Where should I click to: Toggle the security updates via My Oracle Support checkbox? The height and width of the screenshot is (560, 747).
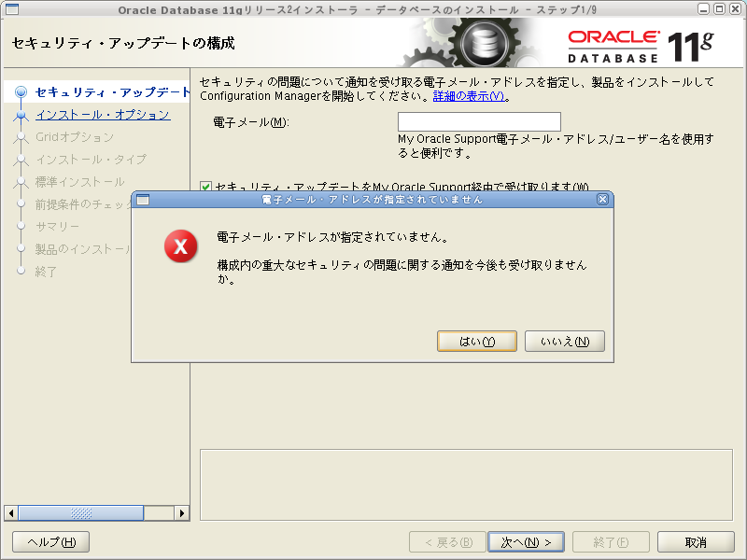[205, 187]
